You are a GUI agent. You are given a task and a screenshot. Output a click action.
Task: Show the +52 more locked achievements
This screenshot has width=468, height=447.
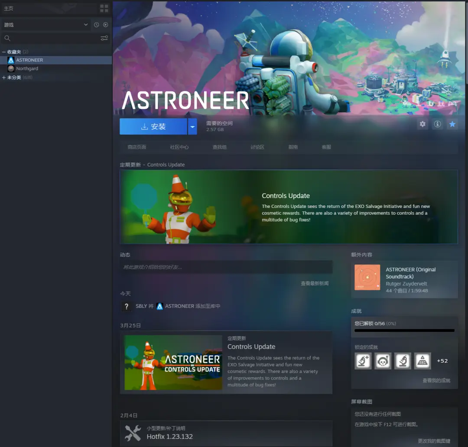click(x=442, y=361)
